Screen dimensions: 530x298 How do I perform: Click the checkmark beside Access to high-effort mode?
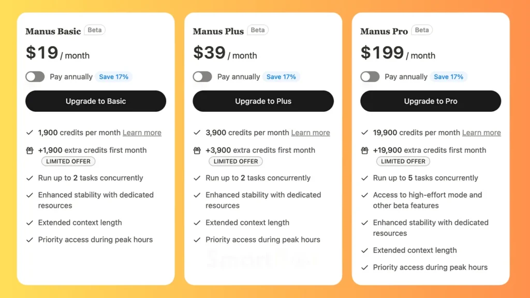click(364, 195)
